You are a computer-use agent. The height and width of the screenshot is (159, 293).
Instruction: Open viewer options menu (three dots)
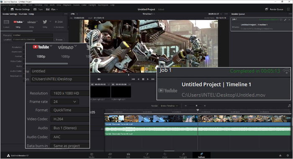pos(226,14)
